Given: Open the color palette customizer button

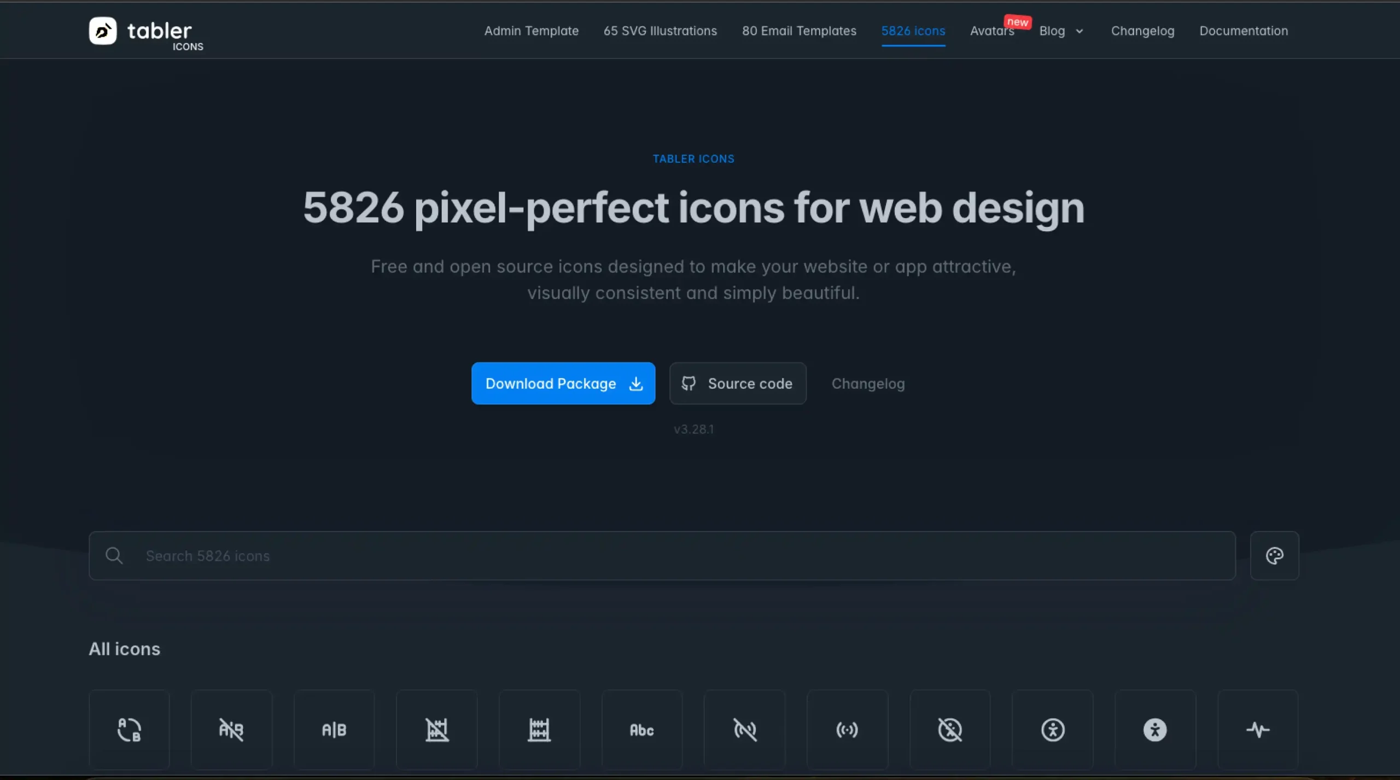Looking at the screenshot, I should (1274, 556).
